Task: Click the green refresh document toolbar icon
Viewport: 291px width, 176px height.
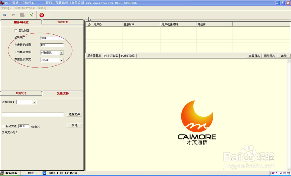Action: click(x=31, y=15)
